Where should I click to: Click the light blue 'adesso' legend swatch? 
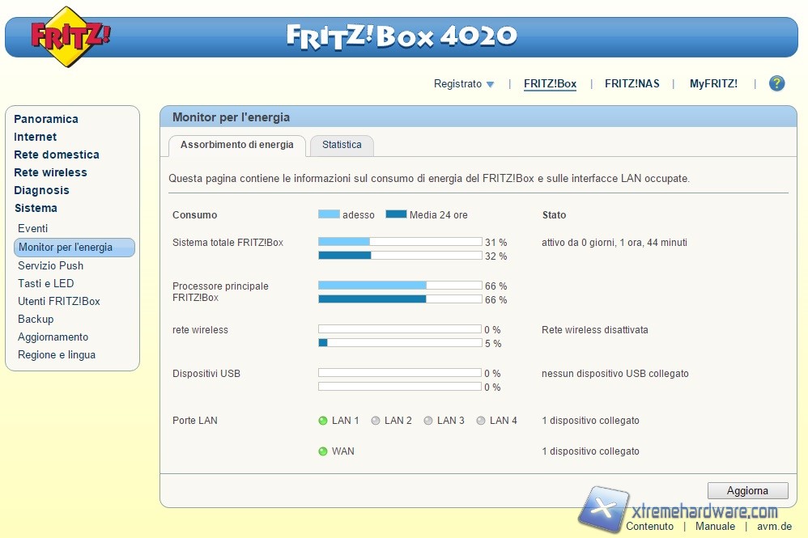pos(329,215)
